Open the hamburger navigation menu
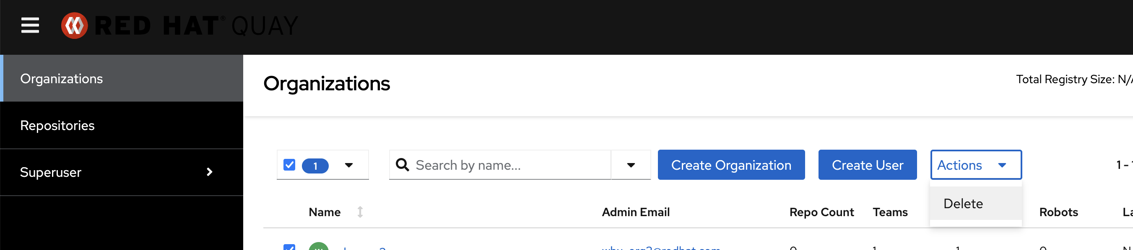The width and height of the screenshot is (1133, 250). pyautogui.click(x=30, y=26)
